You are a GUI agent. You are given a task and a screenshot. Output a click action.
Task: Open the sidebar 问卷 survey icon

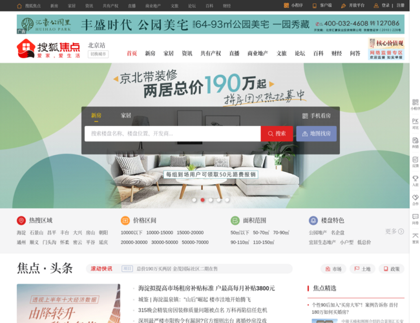(415, 216)
